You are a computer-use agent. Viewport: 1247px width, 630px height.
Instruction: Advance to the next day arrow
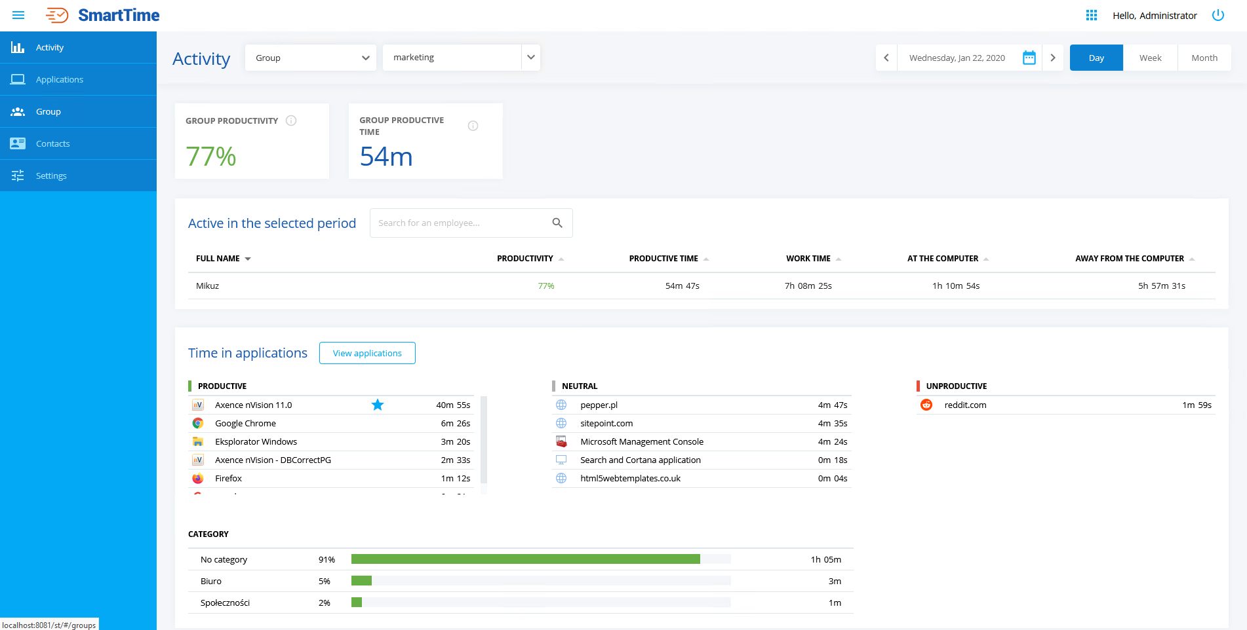[1052, 58]
